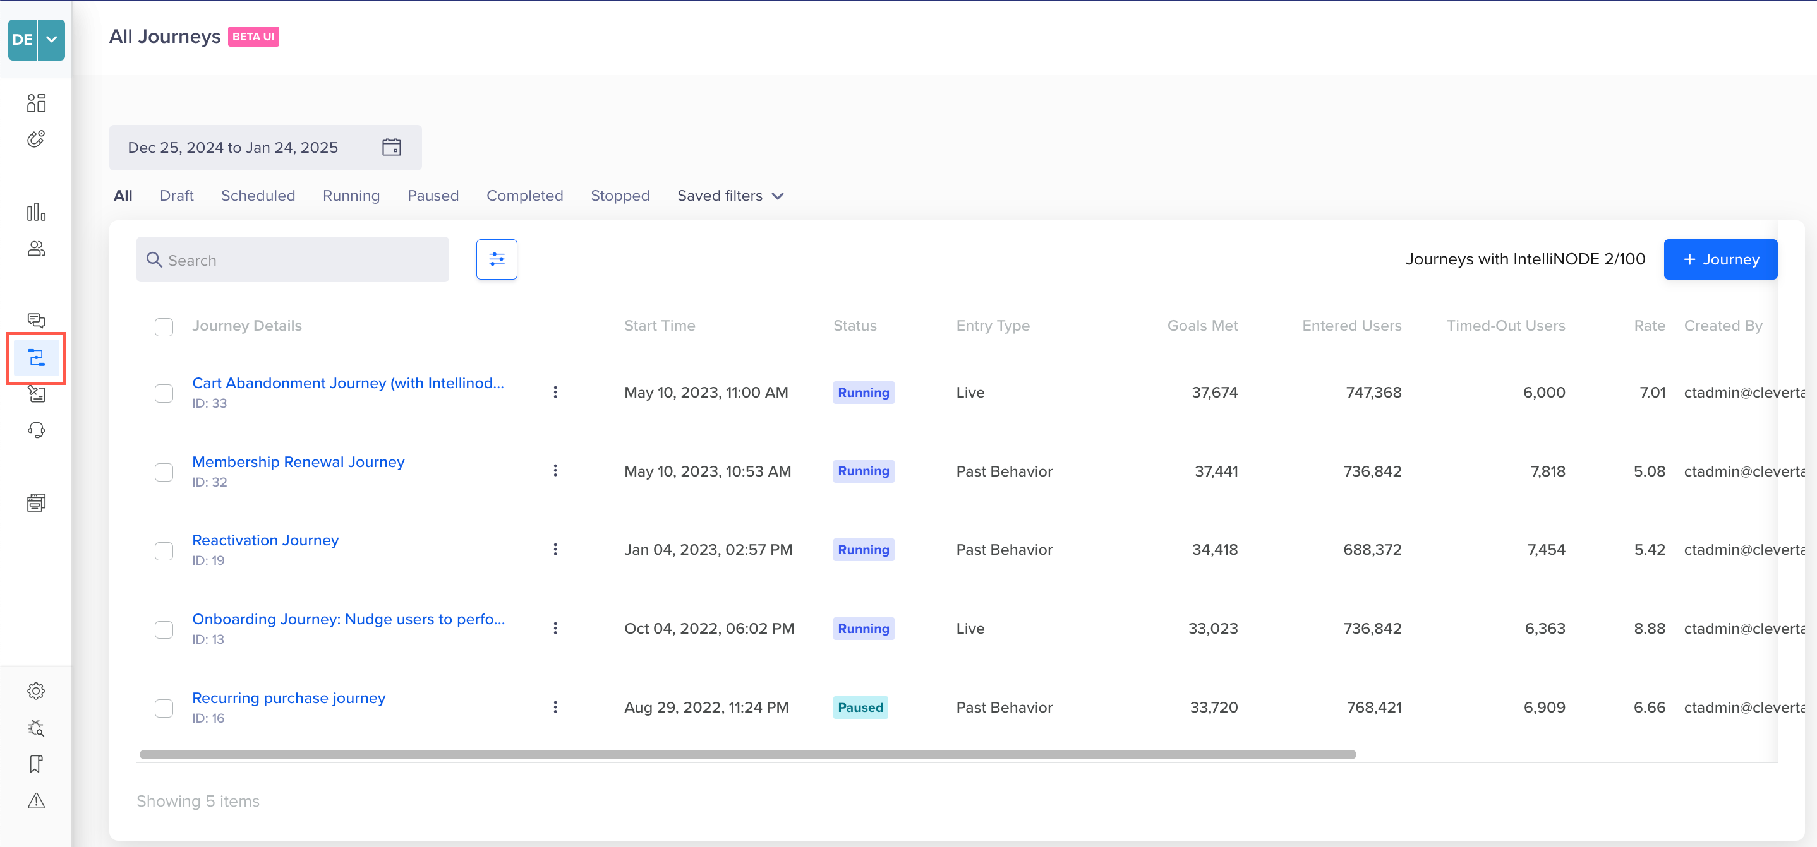Click the + Journey button
This screenshot has height=847, width=1817.
(x=1720, y=259)
